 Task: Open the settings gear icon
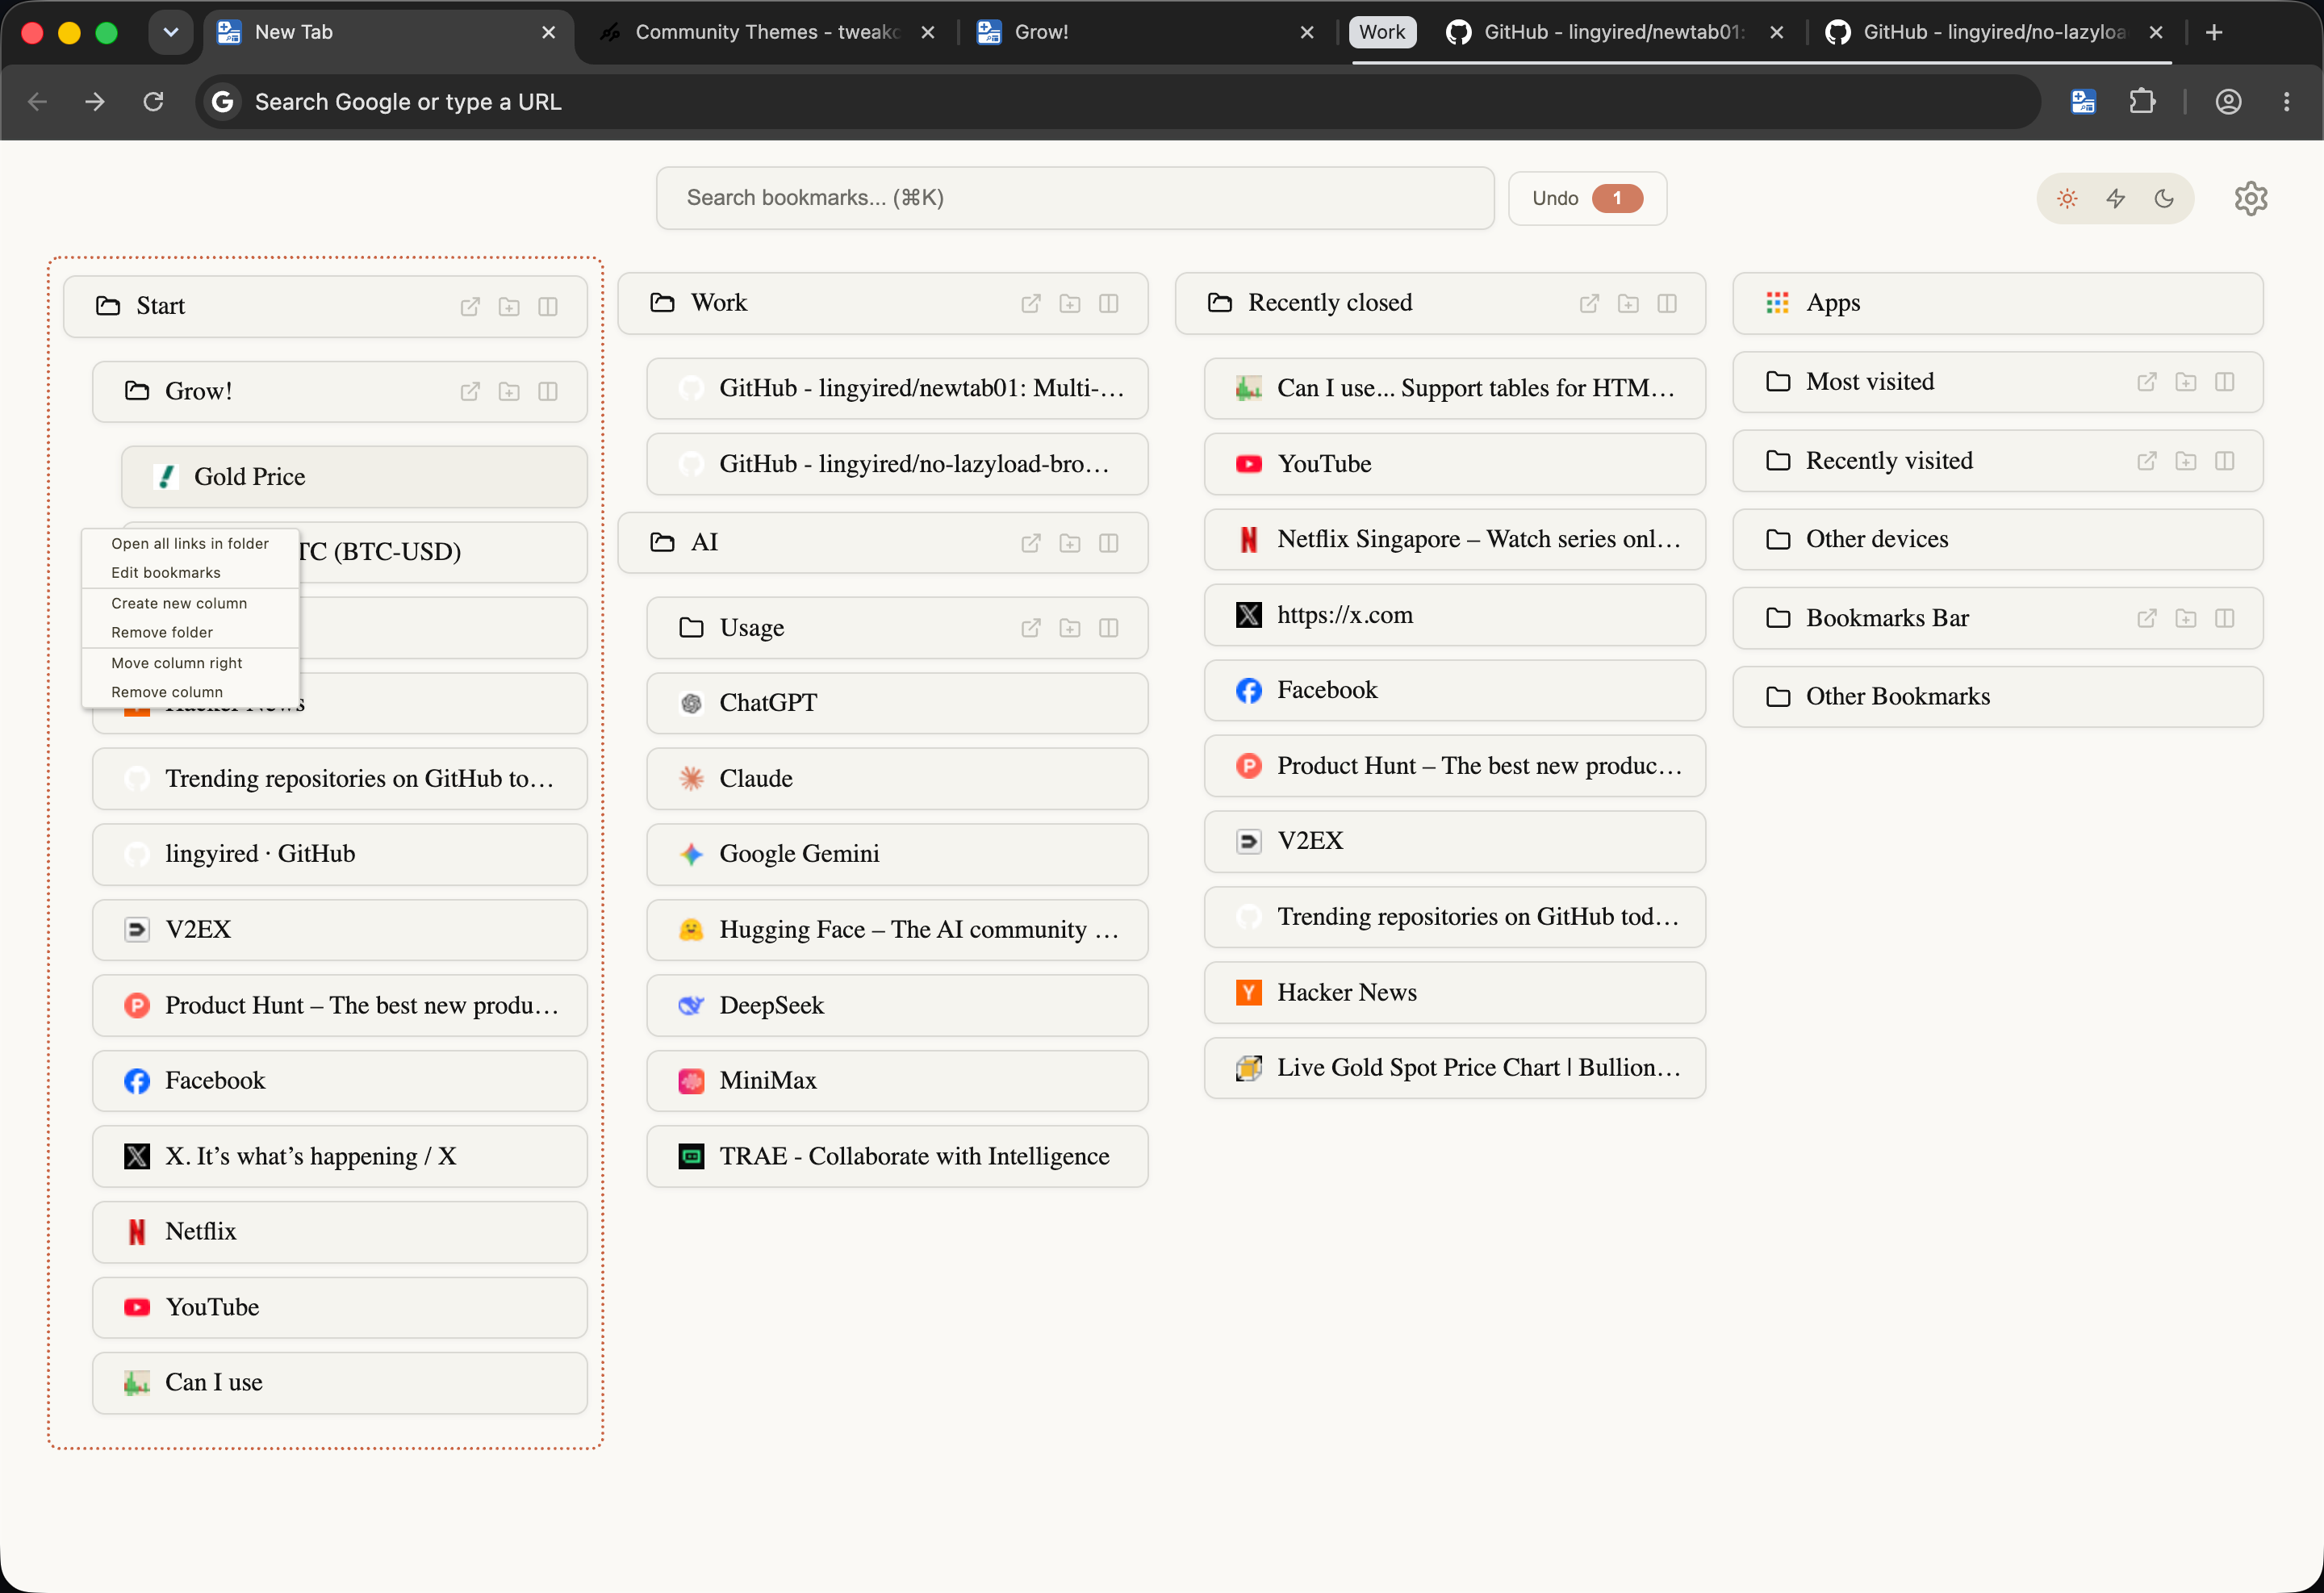(x=2251, y=199)
